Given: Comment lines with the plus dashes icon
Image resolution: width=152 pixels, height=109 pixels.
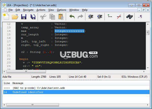Looking at the screenshot, I should (110, 16).
